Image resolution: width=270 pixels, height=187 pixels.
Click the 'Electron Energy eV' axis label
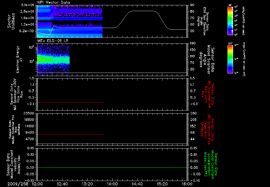click(x=19, y=59)
